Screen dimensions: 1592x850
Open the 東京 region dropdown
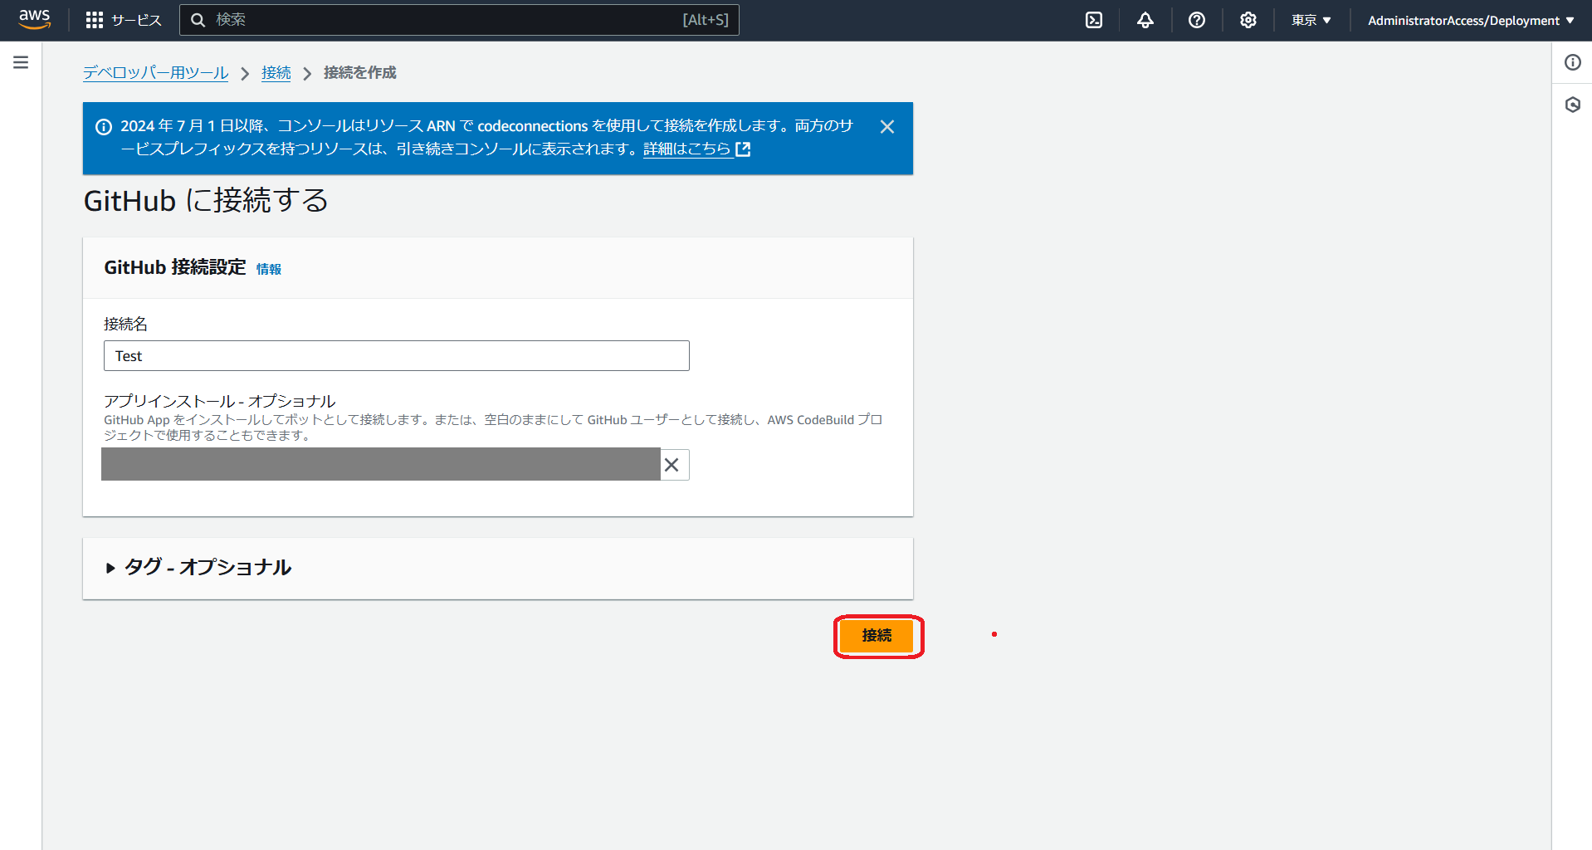[1310, 19]
